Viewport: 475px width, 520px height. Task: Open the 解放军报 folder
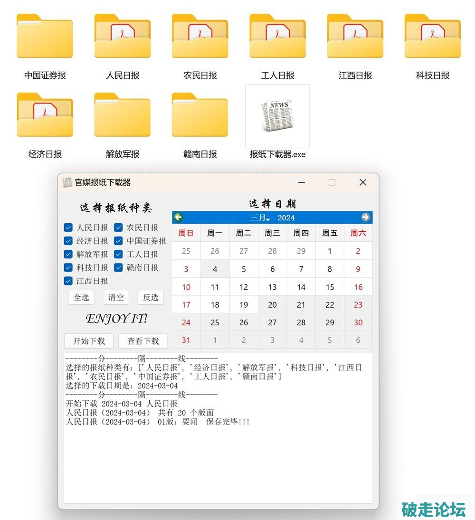(123, 115)
